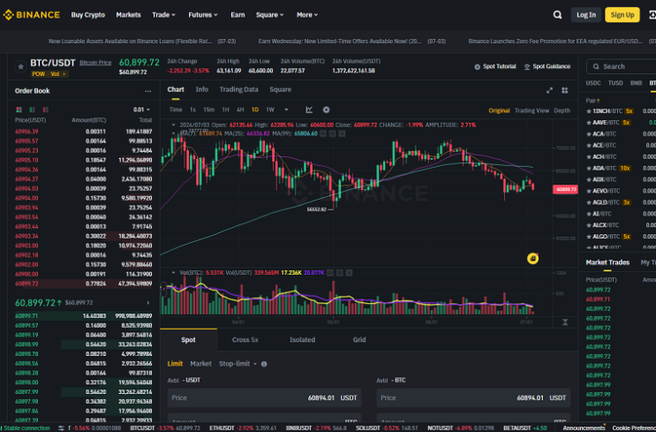Open MA indicator settings box icon
This screenshot has height=432, width=656.
[332, 133]
